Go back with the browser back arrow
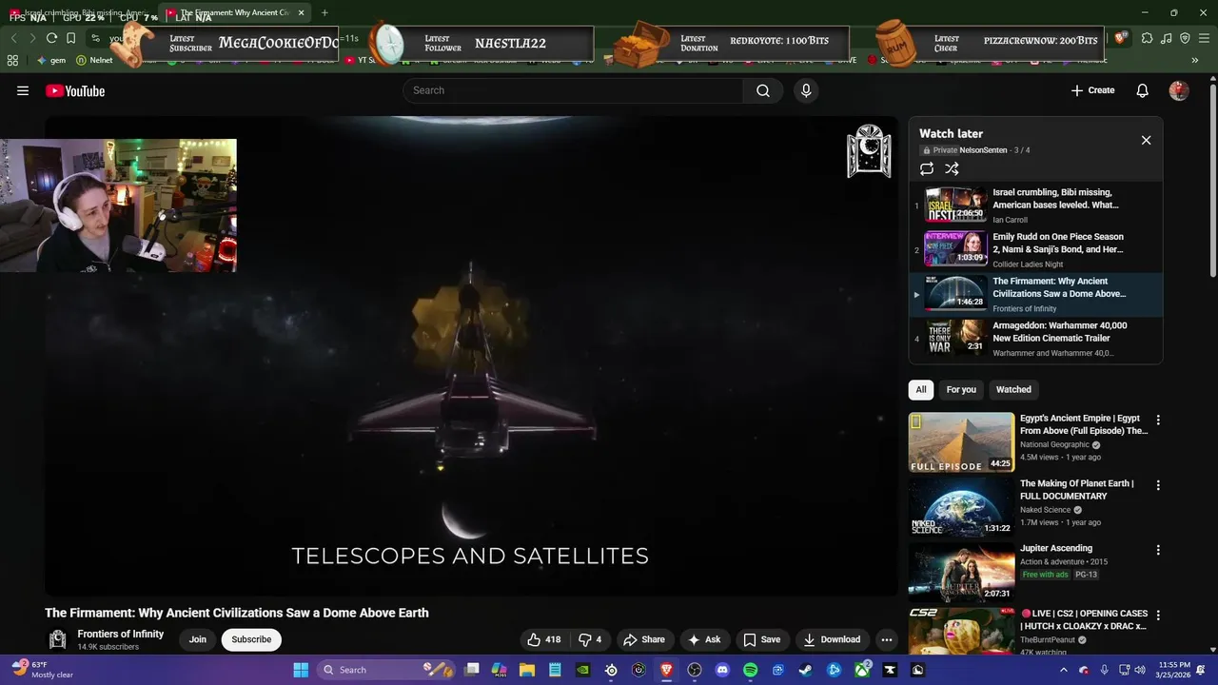The image size is (1218, 685). 13,38
